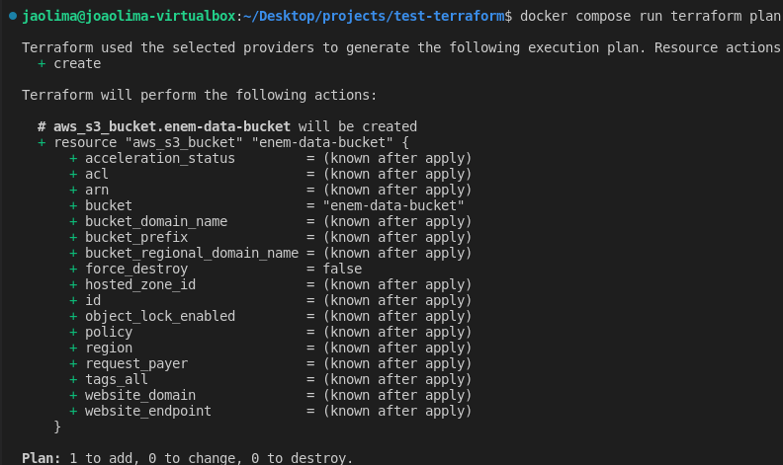Viewport: 783px width, 465px height.
Task: Click the plus sign beside bucket_domain_name
Action: [73, 221]
